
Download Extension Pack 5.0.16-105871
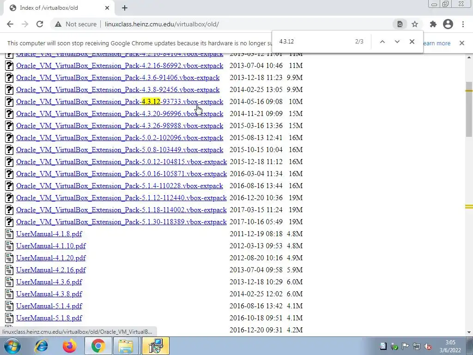(x=121, y=174)
